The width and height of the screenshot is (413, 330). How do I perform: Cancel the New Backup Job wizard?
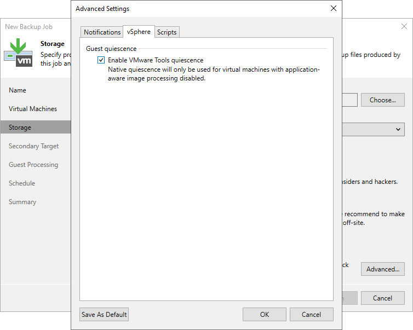tap(383, 298)
